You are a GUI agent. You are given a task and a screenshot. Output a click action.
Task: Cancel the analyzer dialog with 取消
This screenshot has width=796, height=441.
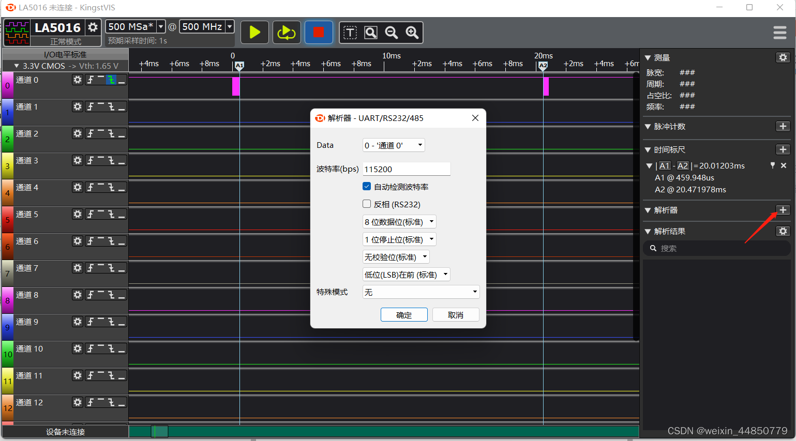click(456, 315)
